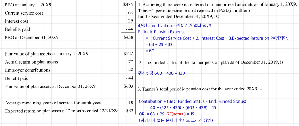The image size is (299, 126).
Task: Select question 3 total periodic pension cost text
Action: click(200, 89)
